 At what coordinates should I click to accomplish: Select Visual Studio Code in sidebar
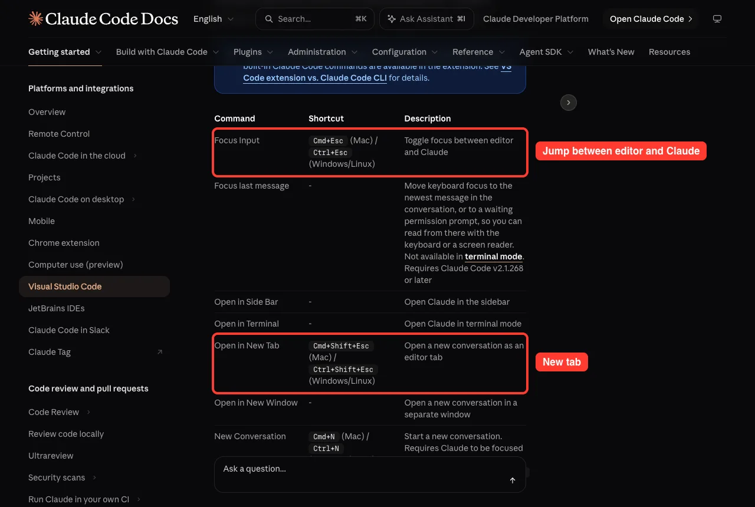(x=94, y=287)
